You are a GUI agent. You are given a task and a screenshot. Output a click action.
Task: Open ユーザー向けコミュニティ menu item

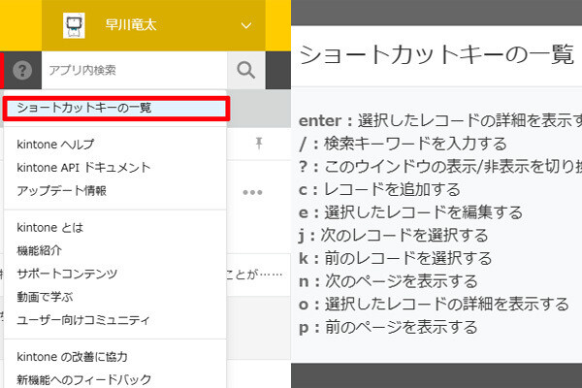[x=83, y=320]
